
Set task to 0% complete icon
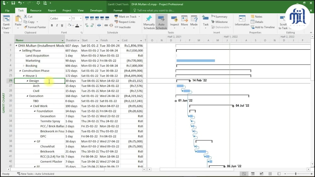point(87,18)
